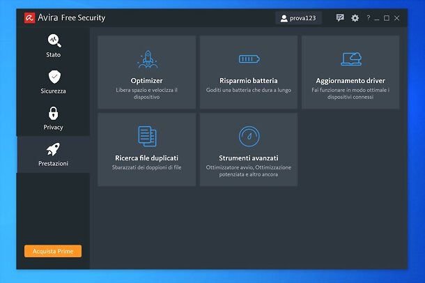Click the Risparmio batteria battery icon
425x283 pixels.
[249, 59]
